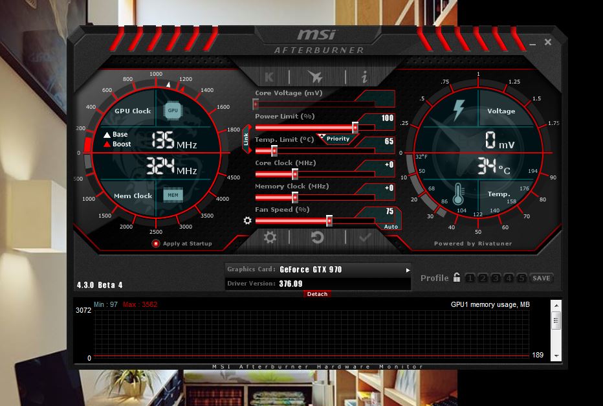The height and width of the screenshot is (406, 603).
Task: Click the SAVE profile button
Action: coord(541,278)
